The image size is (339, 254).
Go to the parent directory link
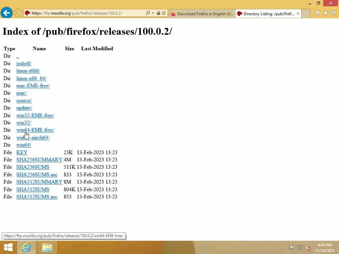tap(18, 56)
